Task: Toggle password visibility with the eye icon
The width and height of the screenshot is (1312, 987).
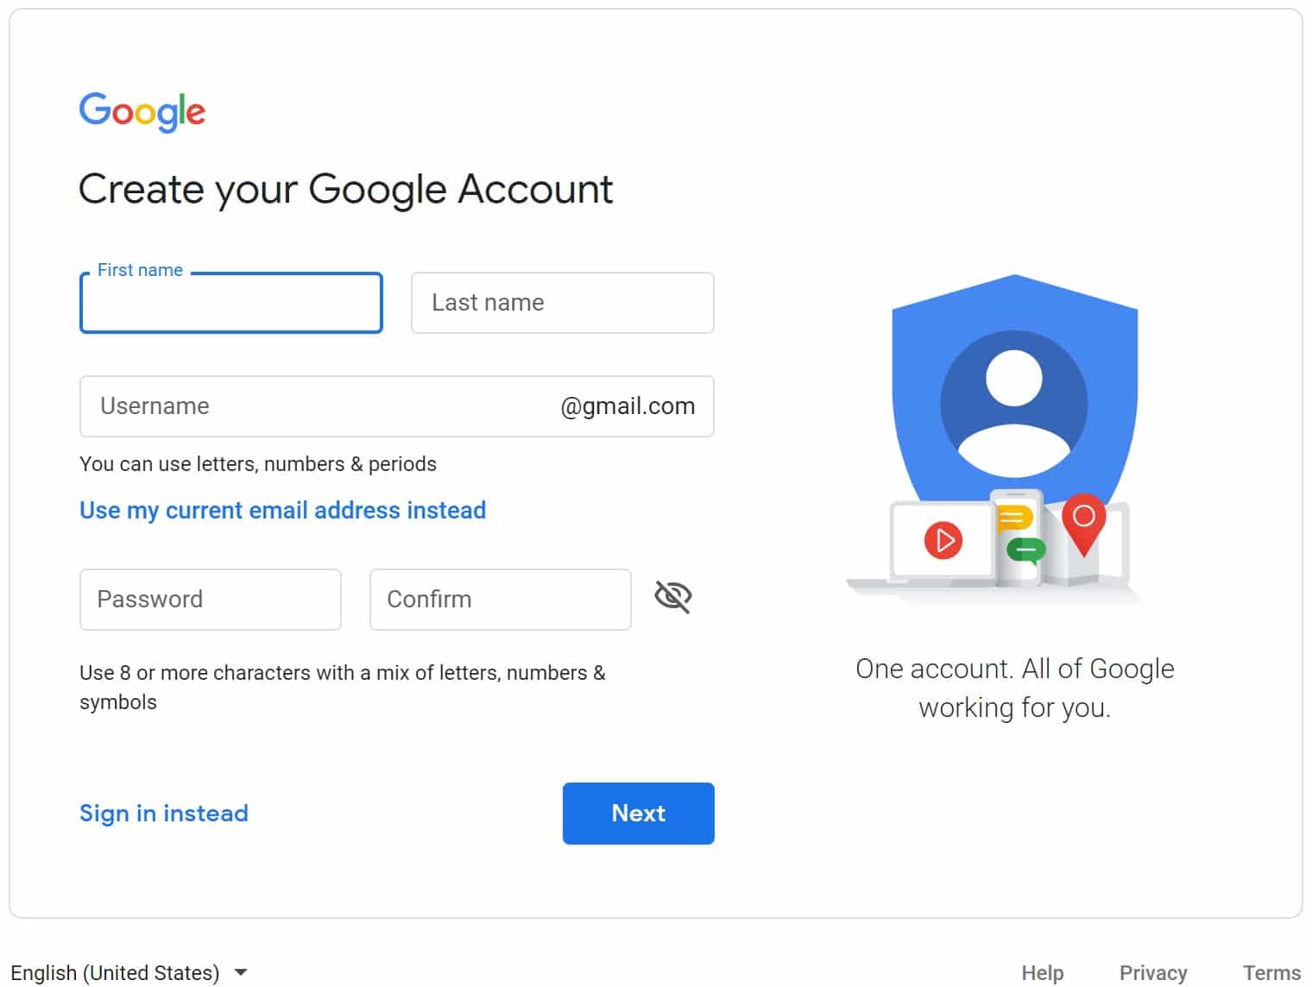Action: [x=672, y=595]
